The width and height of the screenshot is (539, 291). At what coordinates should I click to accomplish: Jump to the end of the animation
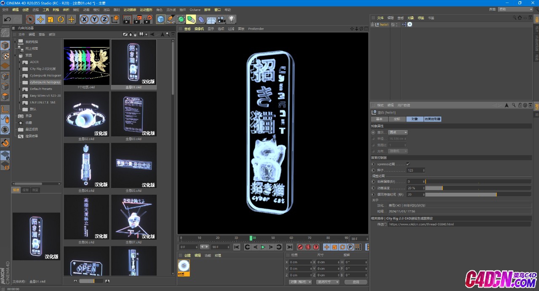tap(290, 247)
